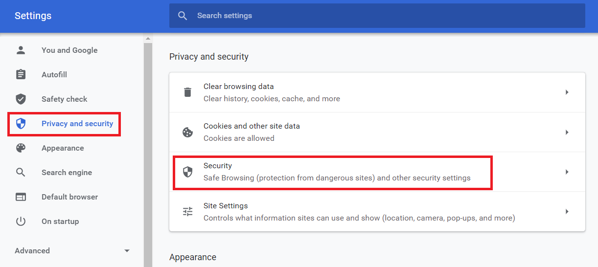
Task: Click the person icon beside You and Google
Action: tap(21, 50)
